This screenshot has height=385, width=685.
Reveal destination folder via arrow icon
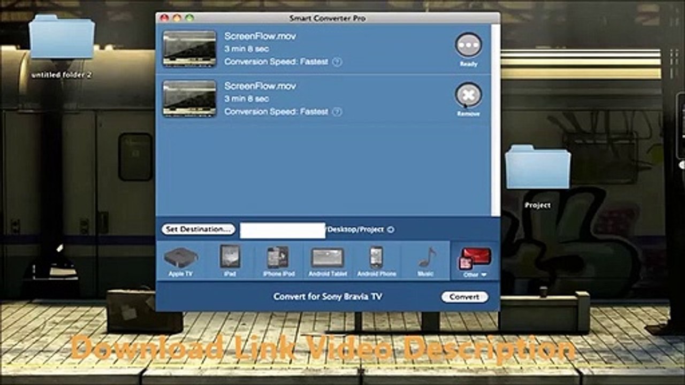pyautogui.click(x=391, y=229)
